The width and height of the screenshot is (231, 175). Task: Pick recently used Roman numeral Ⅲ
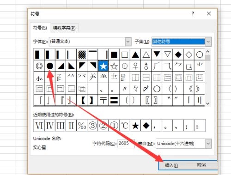[x=61, y=126]
